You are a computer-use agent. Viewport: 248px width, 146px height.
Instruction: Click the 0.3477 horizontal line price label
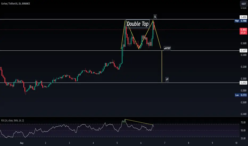coord(243,50)
